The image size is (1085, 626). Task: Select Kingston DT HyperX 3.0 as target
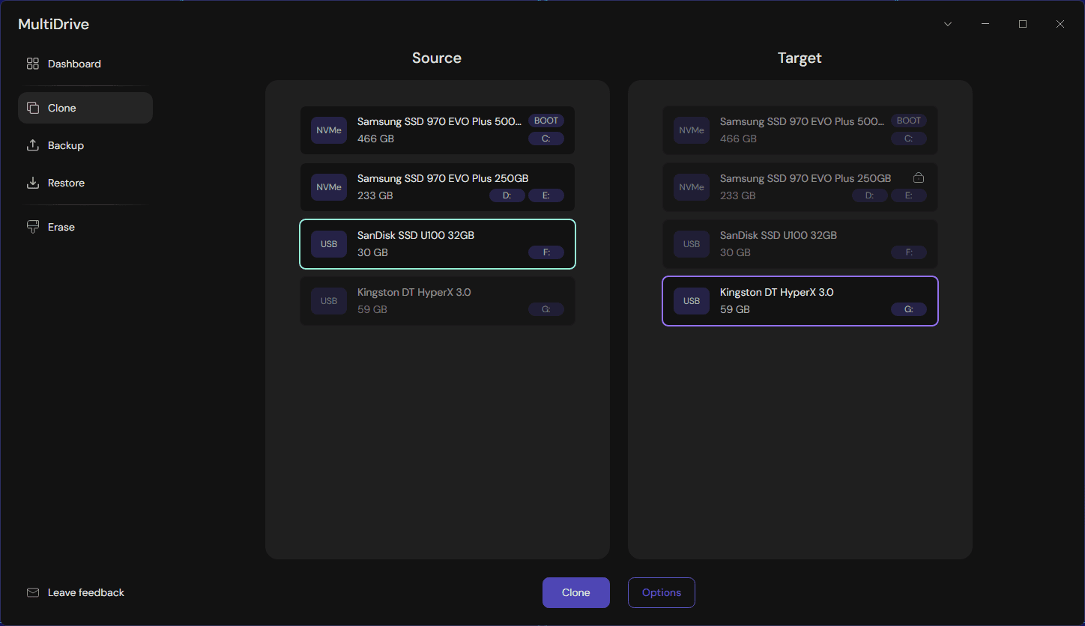tap(800, 300)
